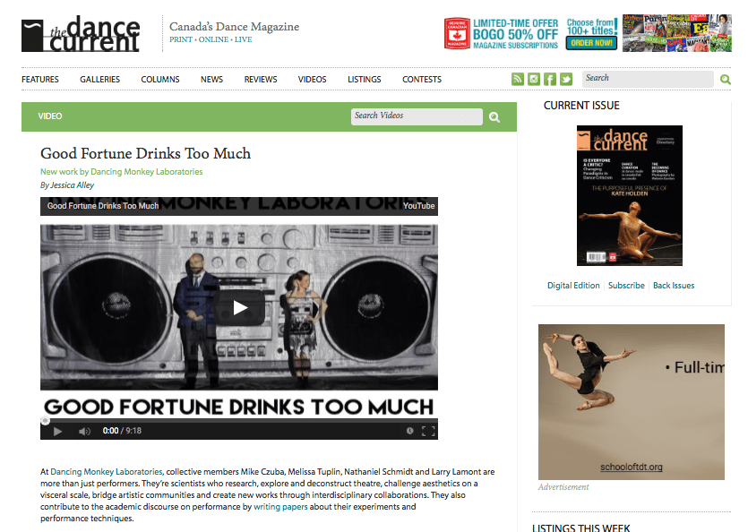748x532 pixels.
Task: Click the site search magnifier icon
Action: coord(725,80)
